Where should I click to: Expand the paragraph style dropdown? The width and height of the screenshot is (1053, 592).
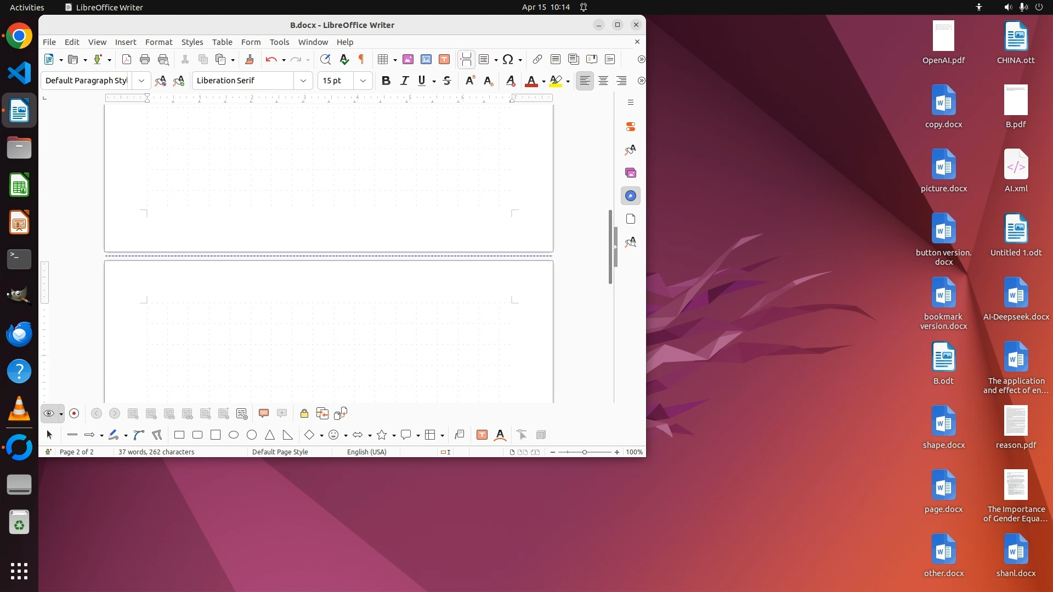click(141, 81)
